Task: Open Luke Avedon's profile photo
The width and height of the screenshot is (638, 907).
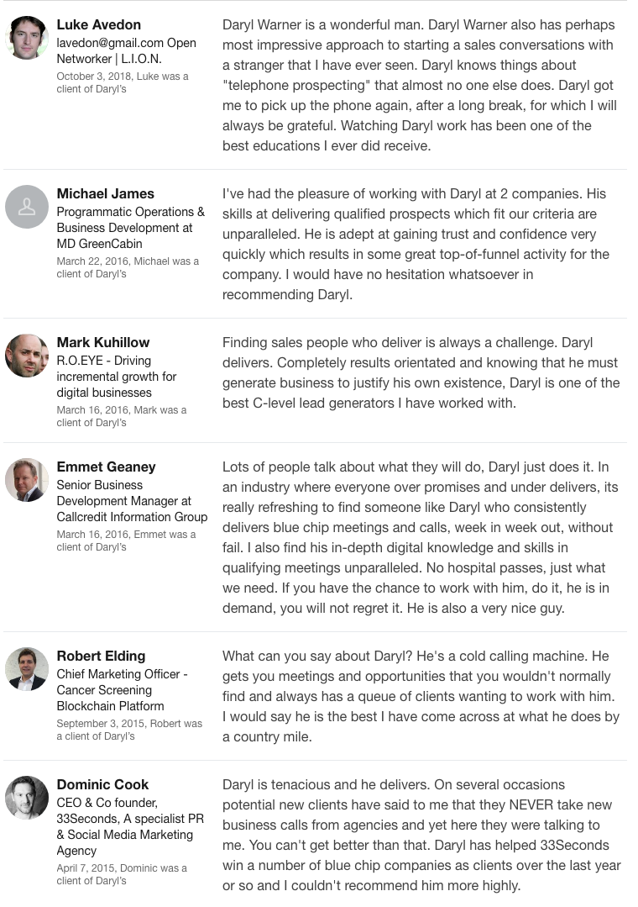Action: pyautogui.click(x=27, y=38)
